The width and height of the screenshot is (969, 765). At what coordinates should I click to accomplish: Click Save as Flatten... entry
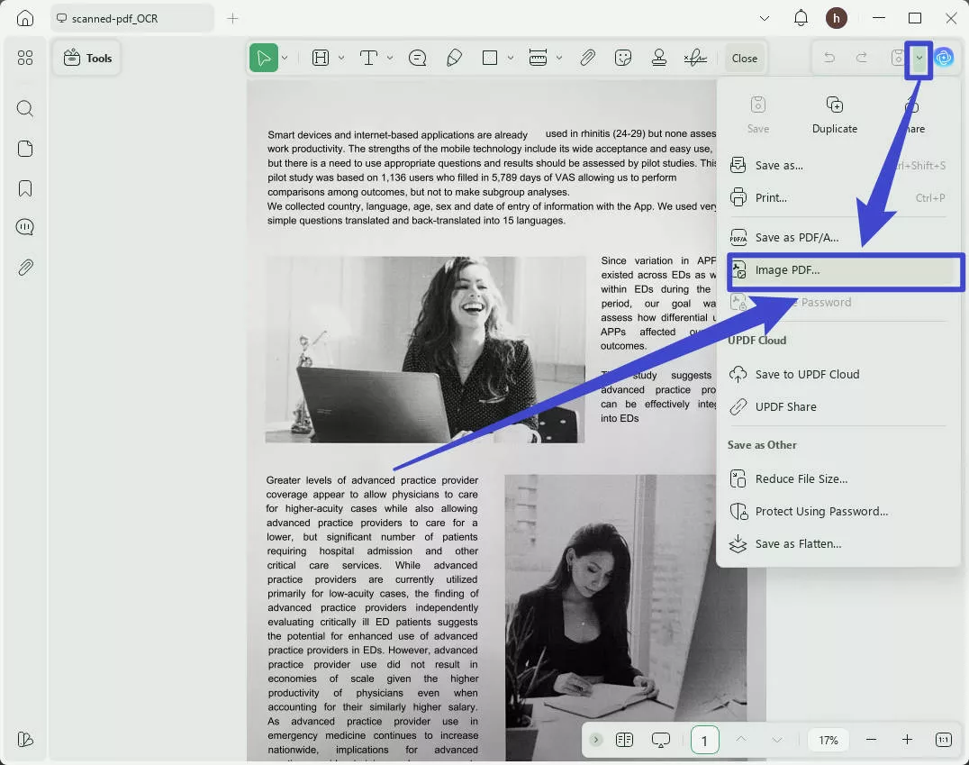(798, 543)
